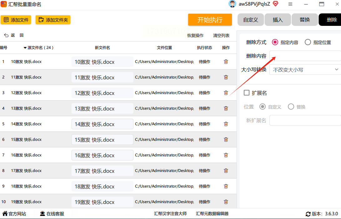
Task: Open 汇帮元数据编辑器 link
Action: pos(212,214)
